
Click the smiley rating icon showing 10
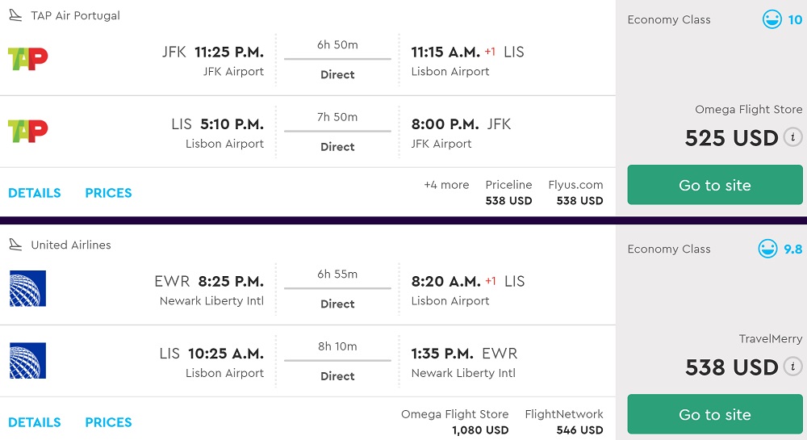click(x=772, y=19)
